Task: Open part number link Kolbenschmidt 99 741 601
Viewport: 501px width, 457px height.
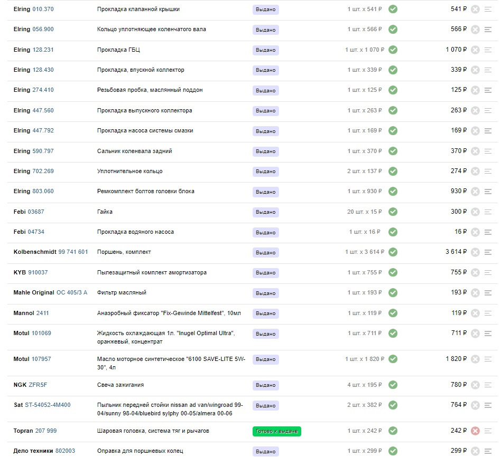Action: (73, 252)
